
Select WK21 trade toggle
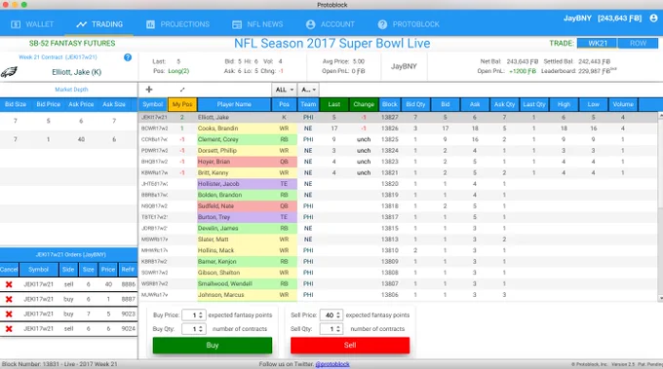pyautogui.click(x=597, y=43)
